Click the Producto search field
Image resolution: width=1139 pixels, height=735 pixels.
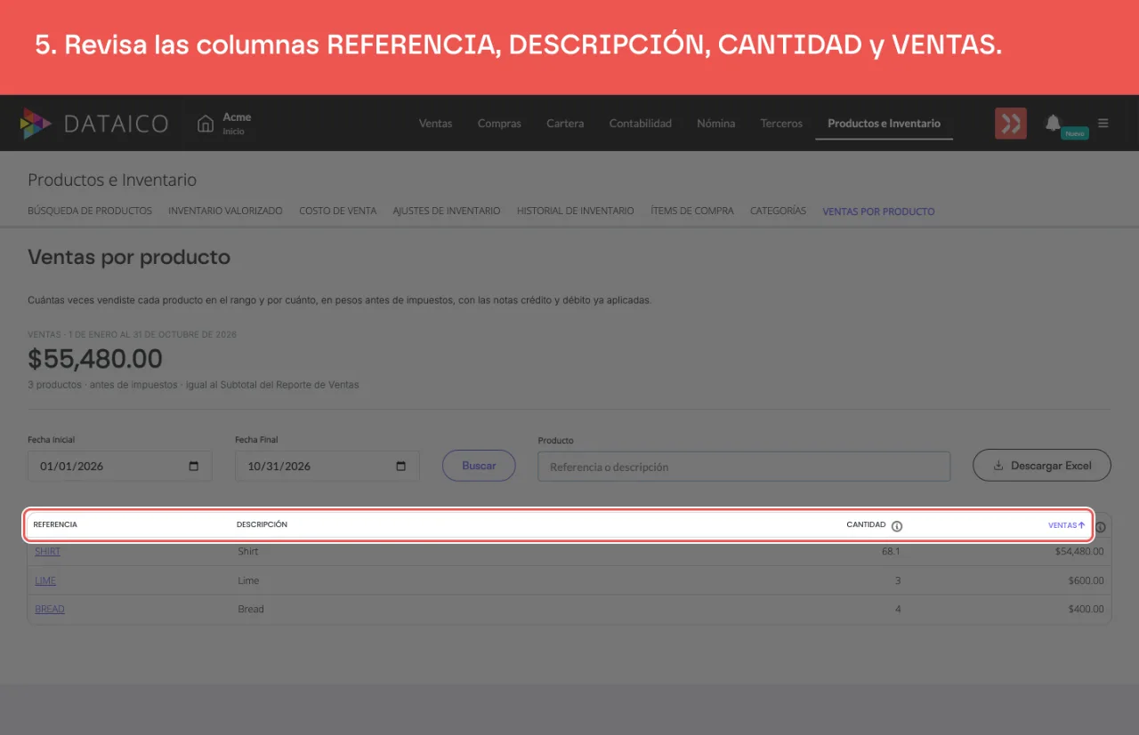[x=744, y=467]
